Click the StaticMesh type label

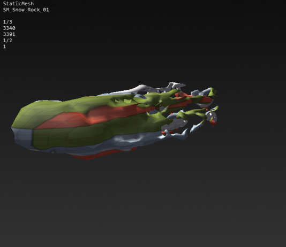(18, 4)
